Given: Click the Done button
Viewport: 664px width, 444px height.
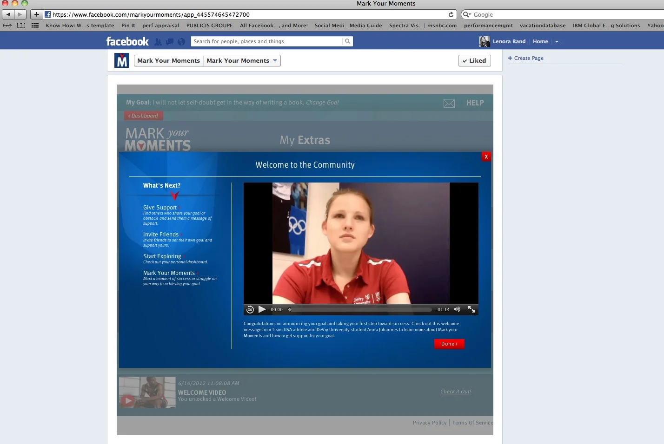Looking at the screenshot, I should [449, 344].
